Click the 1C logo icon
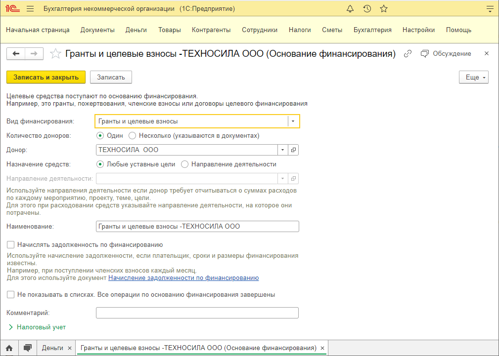The height and width of the screenshot is (356, 499). pyautogui.click(x=12, y=8)
